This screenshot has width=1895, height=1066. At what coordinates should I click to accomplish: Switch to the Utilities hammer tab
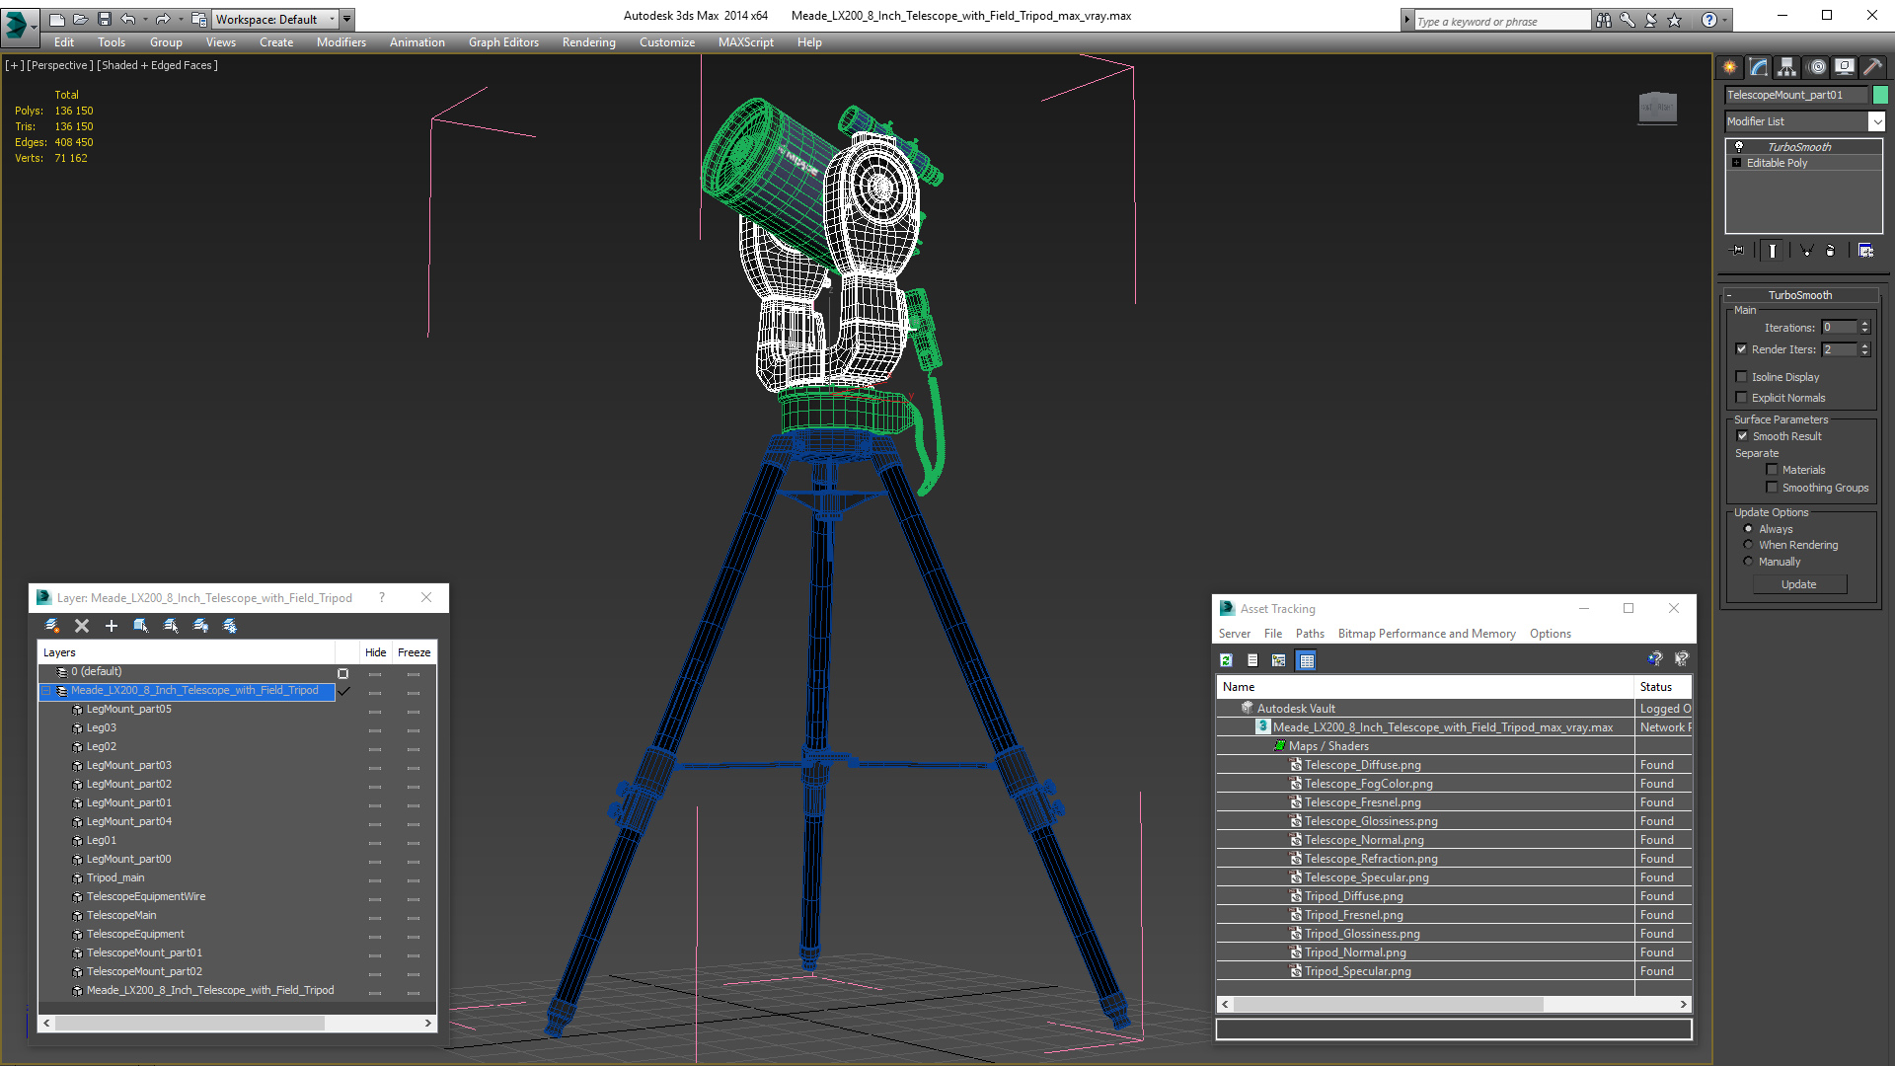1872,67
